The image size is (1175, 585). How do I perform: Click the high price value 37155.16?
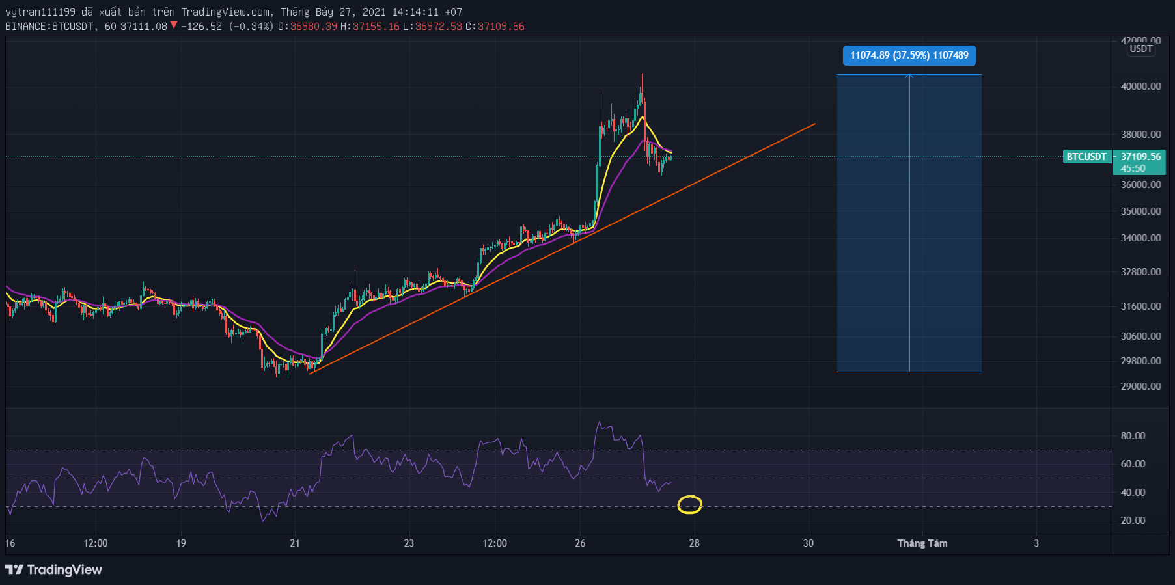(x=376, y=27)
